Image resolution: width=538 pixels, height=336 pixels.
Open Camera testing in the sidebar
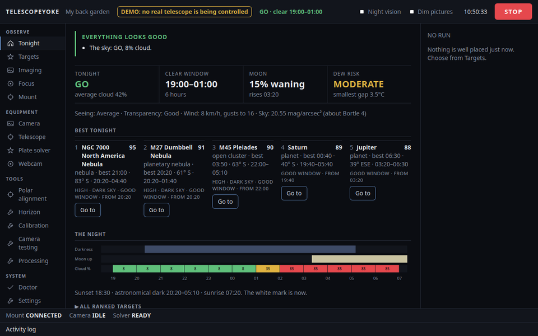[33, 243]
